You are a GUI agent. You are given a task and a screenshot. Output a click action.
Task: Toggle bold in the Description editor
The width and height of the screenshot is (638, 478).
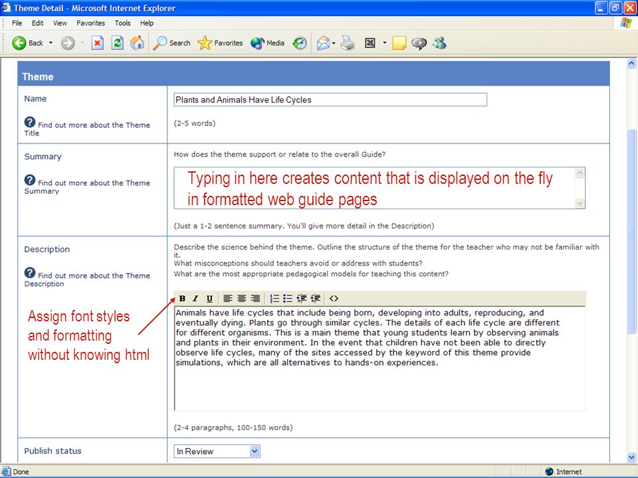click(182, 299)
